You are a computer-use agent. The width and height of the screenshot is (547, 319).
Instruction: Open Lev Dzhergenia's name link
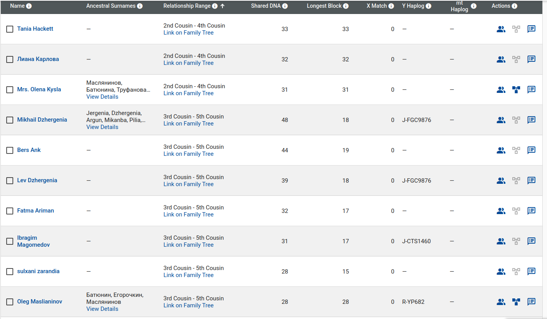click(37, 180)
